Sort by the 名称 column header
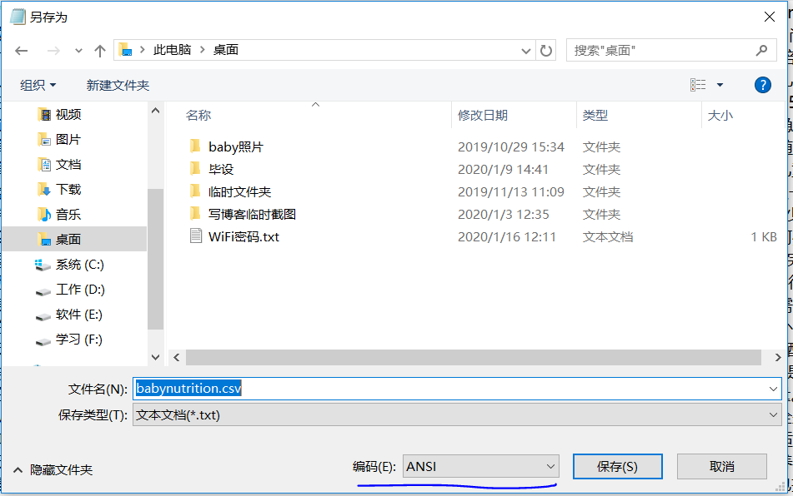 pos(198,116)
